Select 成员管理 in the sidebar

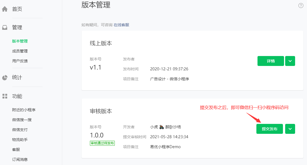(x=19, y=51)
